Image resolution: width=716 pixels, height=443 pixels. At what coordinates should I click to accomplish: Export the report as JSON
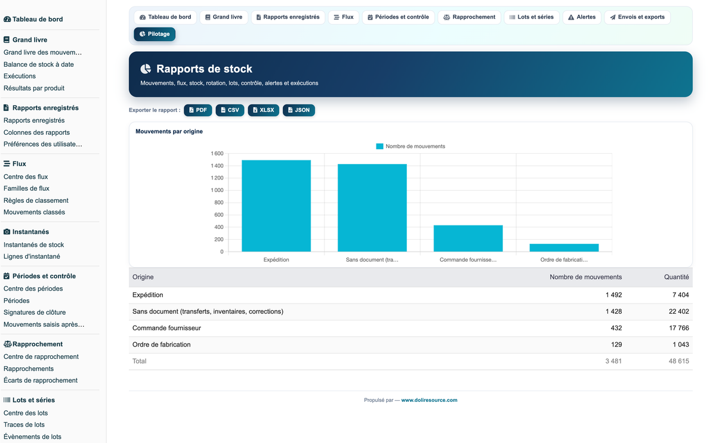(x=299, y=110)
